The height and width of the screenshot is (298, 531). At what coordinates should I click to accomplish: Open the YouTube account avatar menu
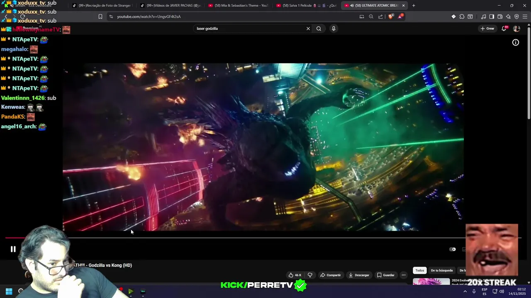(x=516, y=29)
